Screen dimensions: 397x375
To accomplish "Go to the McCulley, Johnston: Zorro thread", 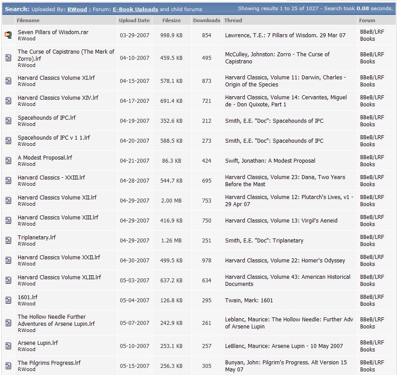I will [x=277, y=58].
